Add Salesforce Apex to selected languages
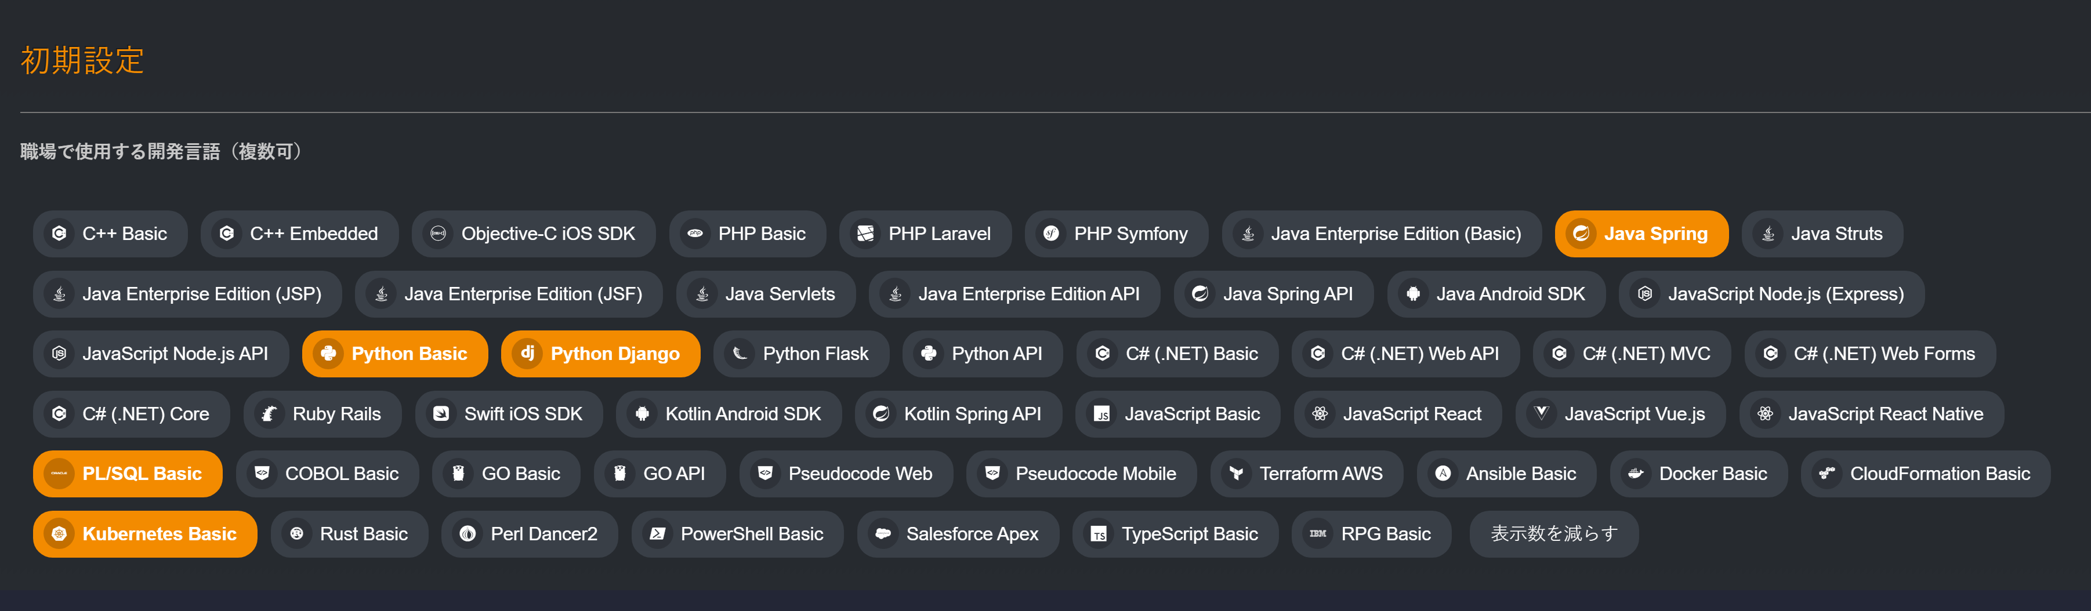Image resolution: width=2091 pixels, height=611 pixels. point(957,534)
